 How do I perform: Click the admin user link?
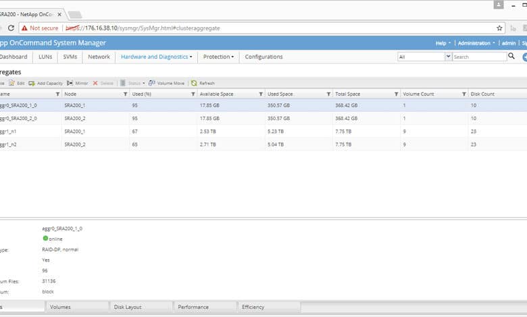tap(509, 43)
